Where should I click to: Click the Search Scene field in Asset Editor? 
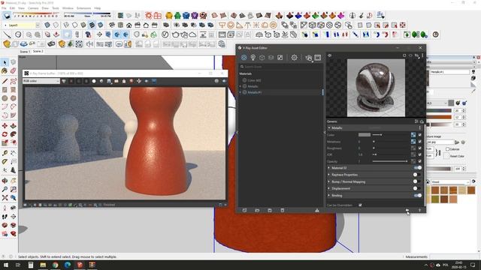coord(280,67)
